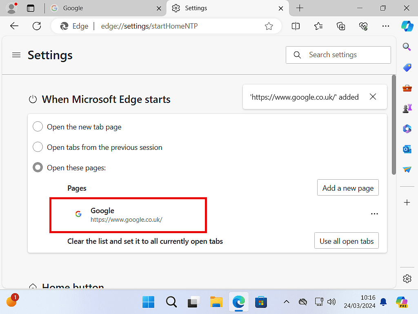Select Open tabs from previous session
418x314 pixels.
[38, 147]
